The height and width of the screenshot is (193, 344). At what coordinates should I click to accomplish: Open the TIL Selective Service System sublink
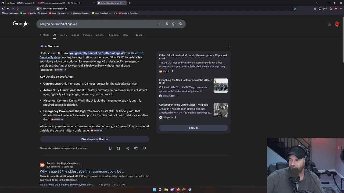(x=67, y=185)
